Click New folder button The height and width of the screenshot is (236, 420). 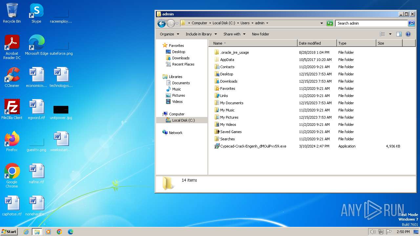click(x=261, y=34)
